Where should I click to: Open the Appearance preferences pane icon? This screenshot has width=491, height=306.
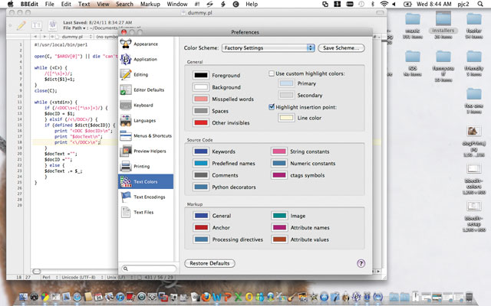coord(126,44)
